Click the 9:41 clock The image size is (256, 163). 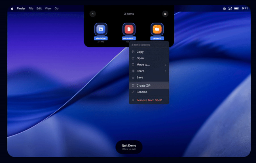click(245, 8)
